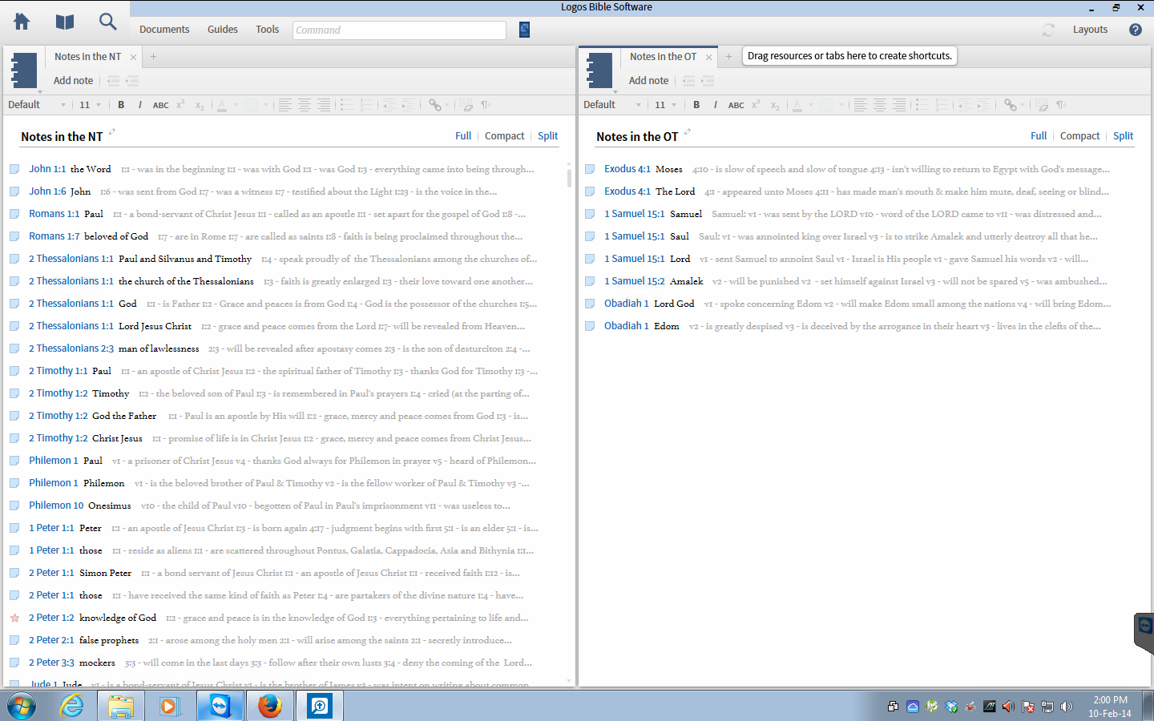Screen dimensions: 1154x721
Task: Apply subscript in the NT notes toolbar
Action: click(x=200, y=105)
